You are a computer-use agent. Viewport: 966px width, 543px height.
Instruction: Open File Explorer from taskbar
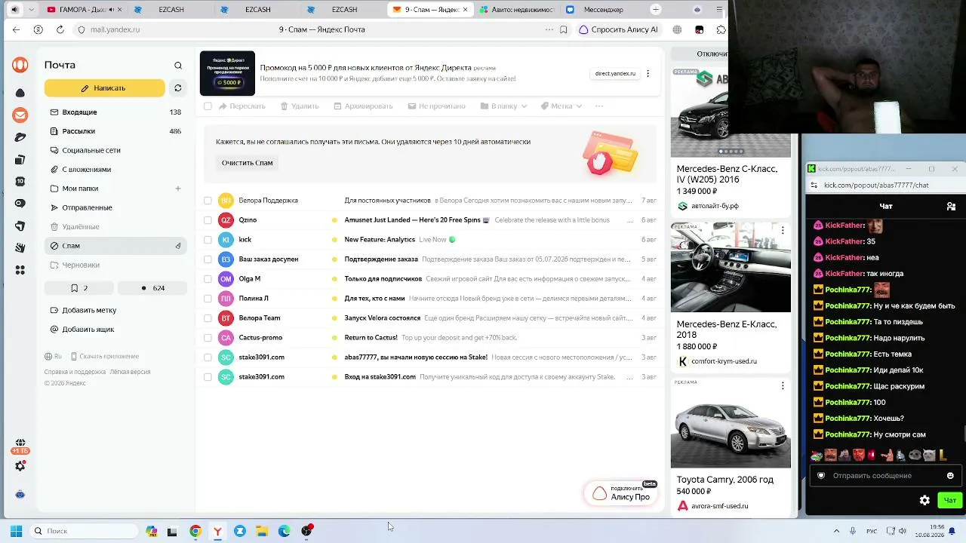[262, 531]
